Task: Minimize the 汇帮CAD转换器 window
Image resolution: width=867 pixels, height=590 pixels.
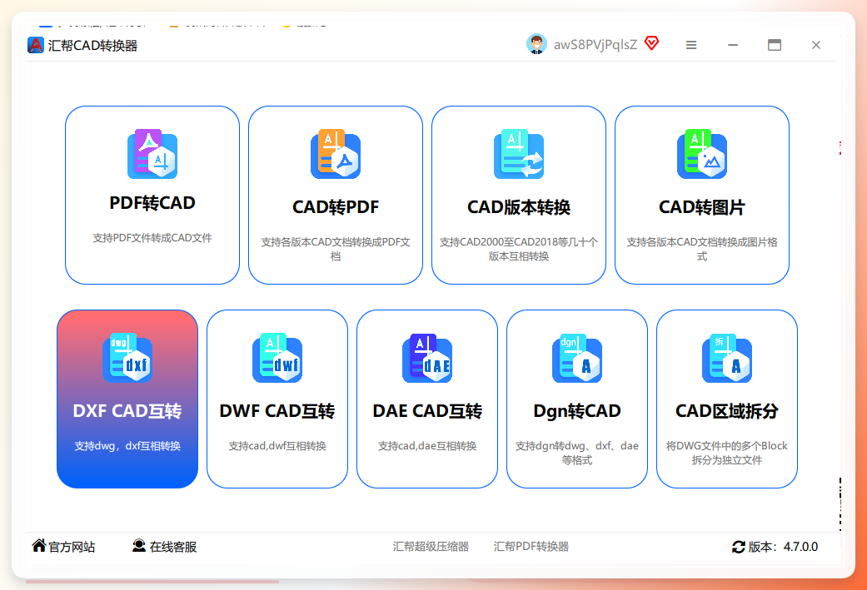Action: (733, 45)
